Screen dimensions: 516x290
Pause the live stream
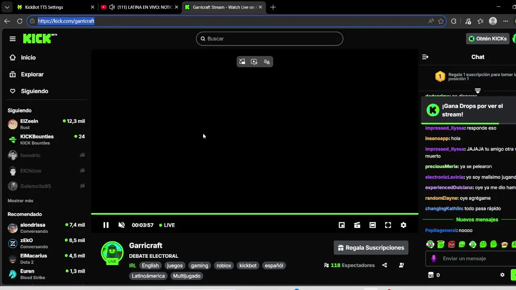coord(106,225)
